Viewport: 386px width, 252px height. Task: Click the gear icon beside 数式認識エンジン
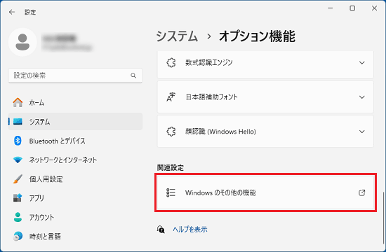pos(171,62)
